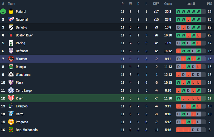This screenshot has height=137, width=214.
Task: Select the Liverpool team name
Action: coord(22,106)
